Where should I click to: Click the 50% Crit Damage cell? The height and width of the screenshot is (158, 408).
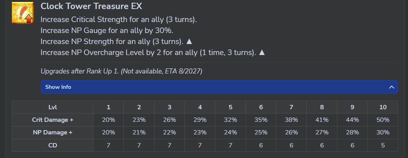[382, 120]
